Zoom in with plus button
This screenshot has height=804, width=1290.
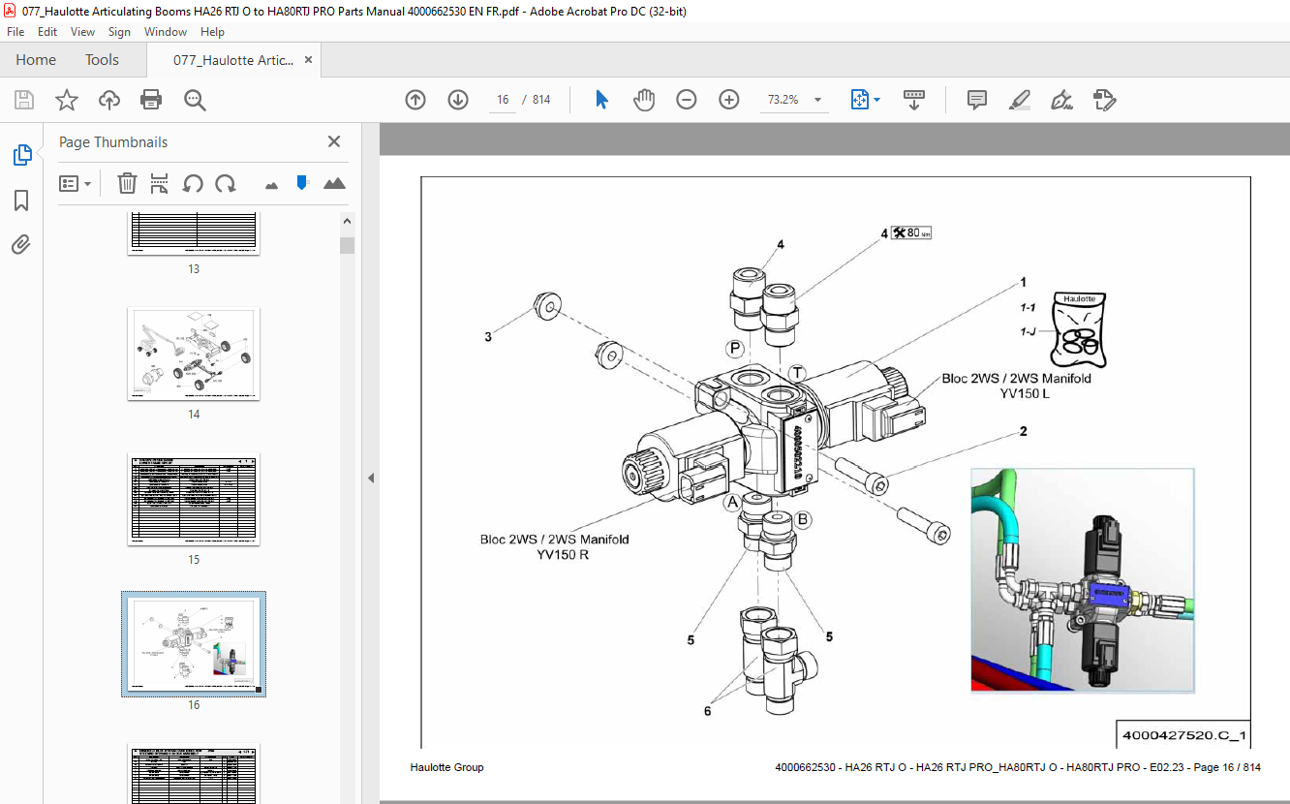pyautogui.click(x=729, y=100)
